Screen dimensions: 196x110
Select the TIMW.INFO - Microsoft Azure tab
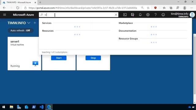coord(19,2)
